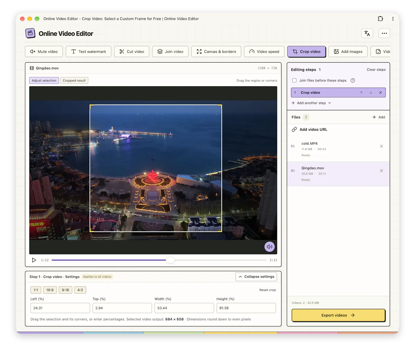Select Adjust selection view
Screen dimensions: 415x353
click(44, 80)
